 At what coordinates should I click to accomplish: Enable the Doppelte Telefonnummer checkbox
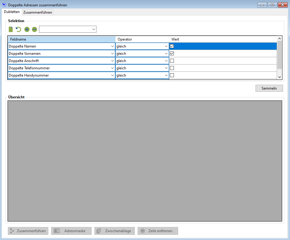click(x=172, y=68)
